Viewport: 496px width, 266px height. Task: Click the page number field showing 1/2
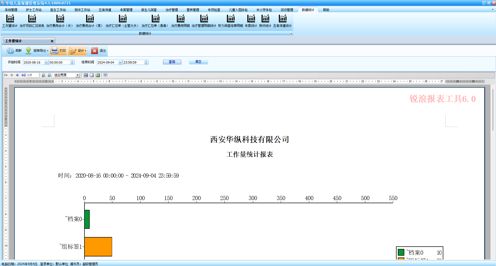[33, 75]
